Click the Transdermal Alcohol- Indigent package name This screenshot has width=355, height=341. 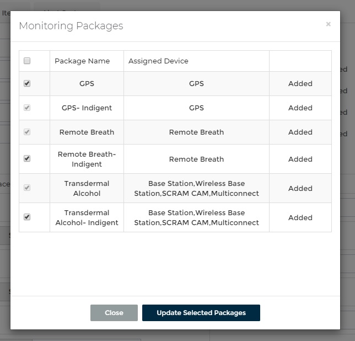87,217
